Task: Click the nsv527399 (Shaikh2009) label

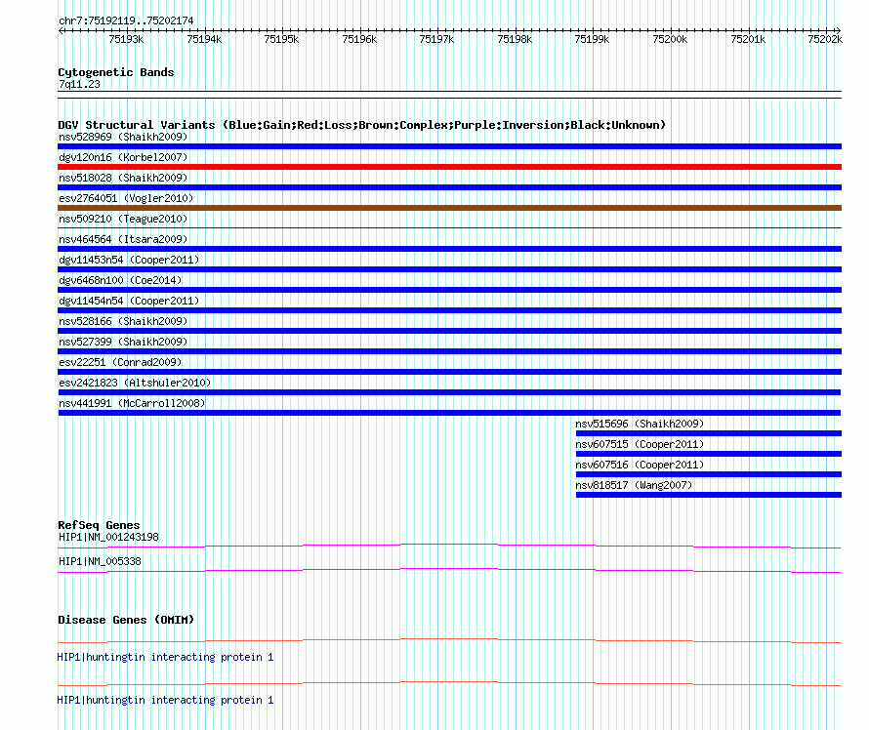Action: [x=123, y=342]
